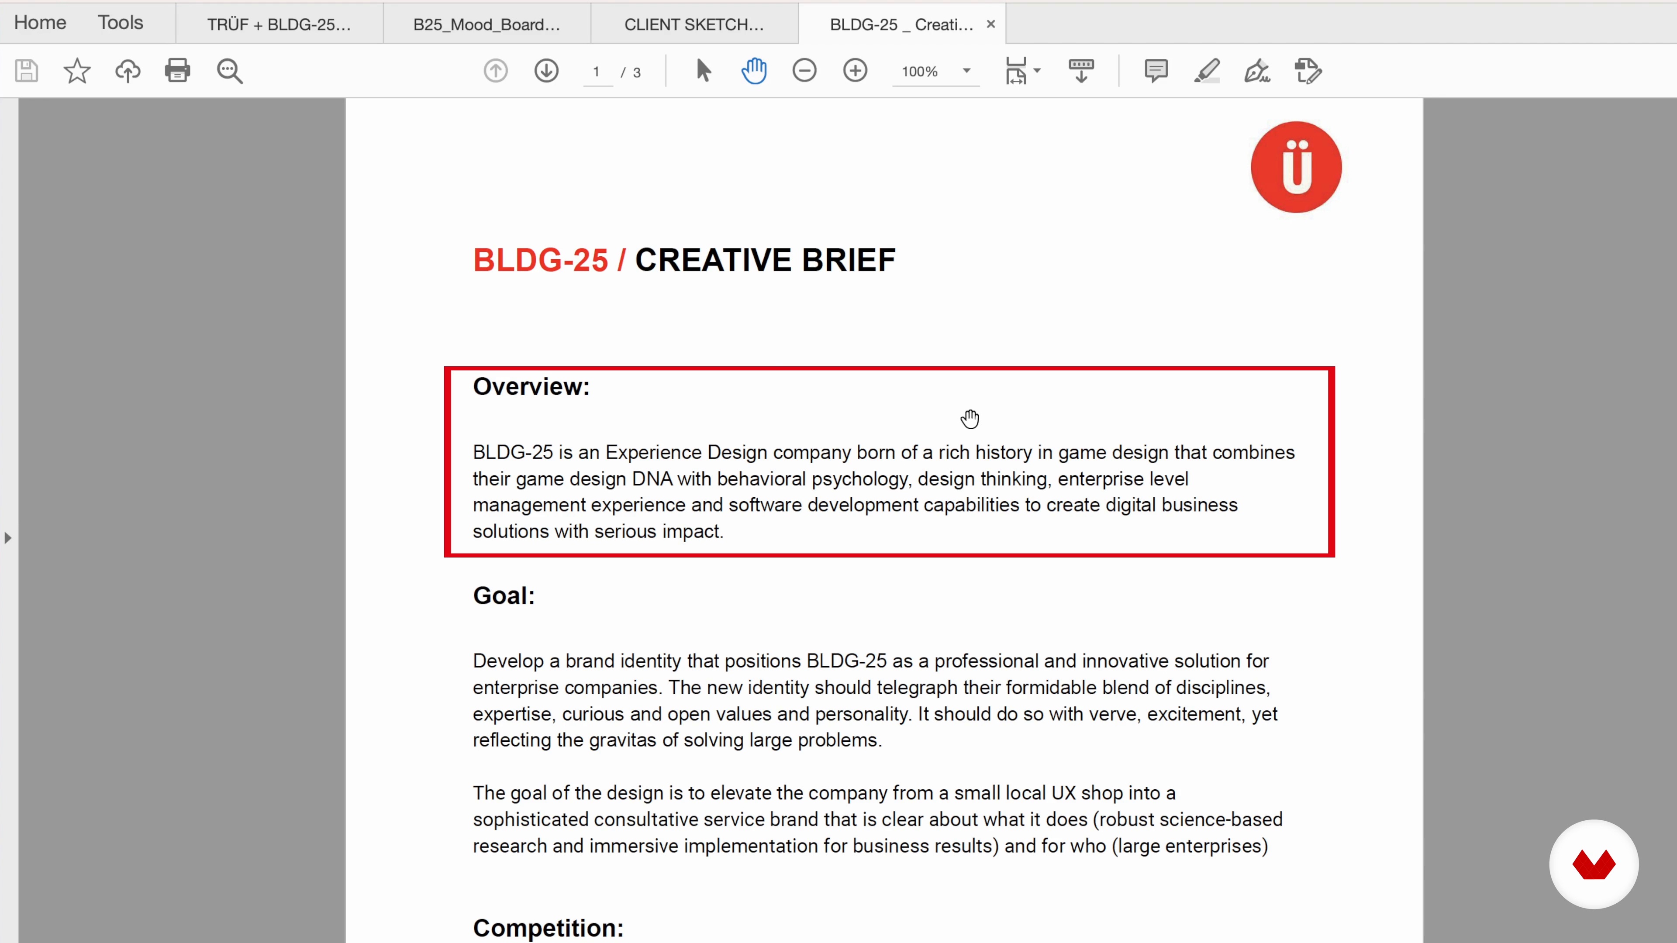Open the scrolling mode keyboard icon
Image resolution: width=1677 pixels, height=943 pixels.
click(1081, 70)
